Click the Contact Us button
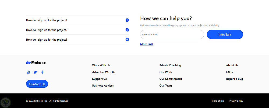 37,84
